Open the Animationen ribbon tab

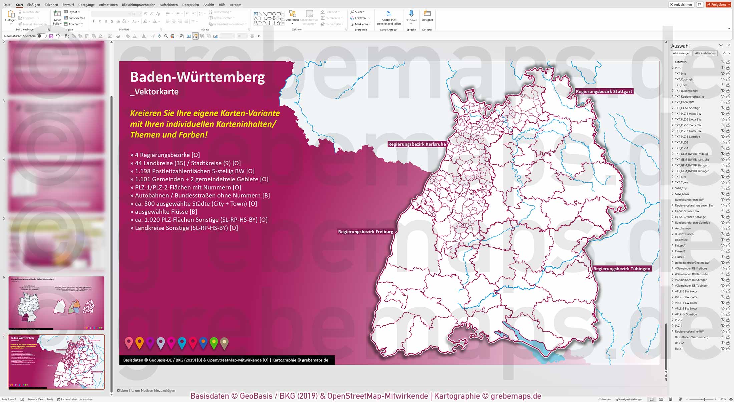pos(108,5)
